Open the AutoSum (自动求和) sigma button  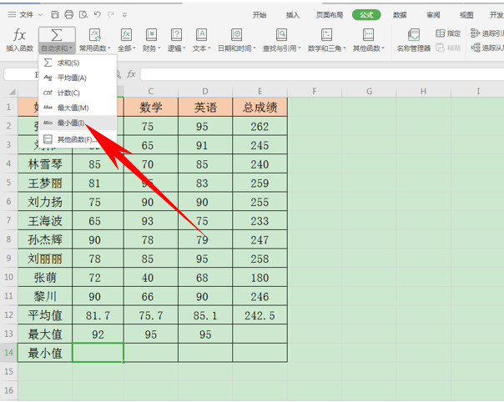pos(57,35)
